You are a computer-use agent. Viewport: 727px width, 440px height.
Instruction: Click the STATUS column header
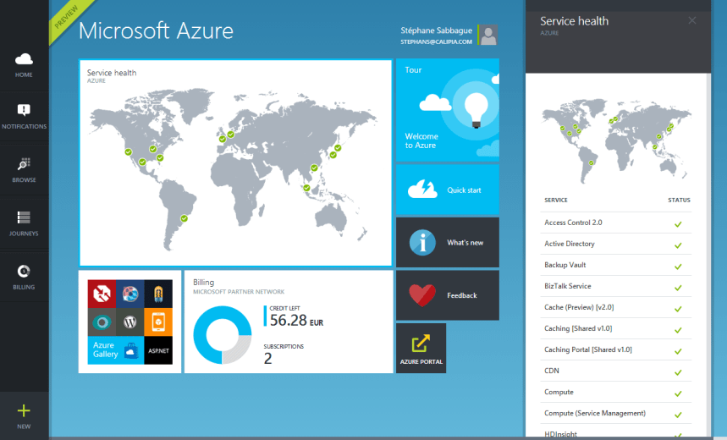pos(679,201)
